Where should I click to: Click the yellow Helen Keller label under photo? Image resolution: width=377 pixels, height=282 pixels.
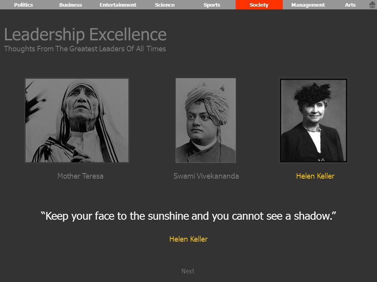coord(315,176)
